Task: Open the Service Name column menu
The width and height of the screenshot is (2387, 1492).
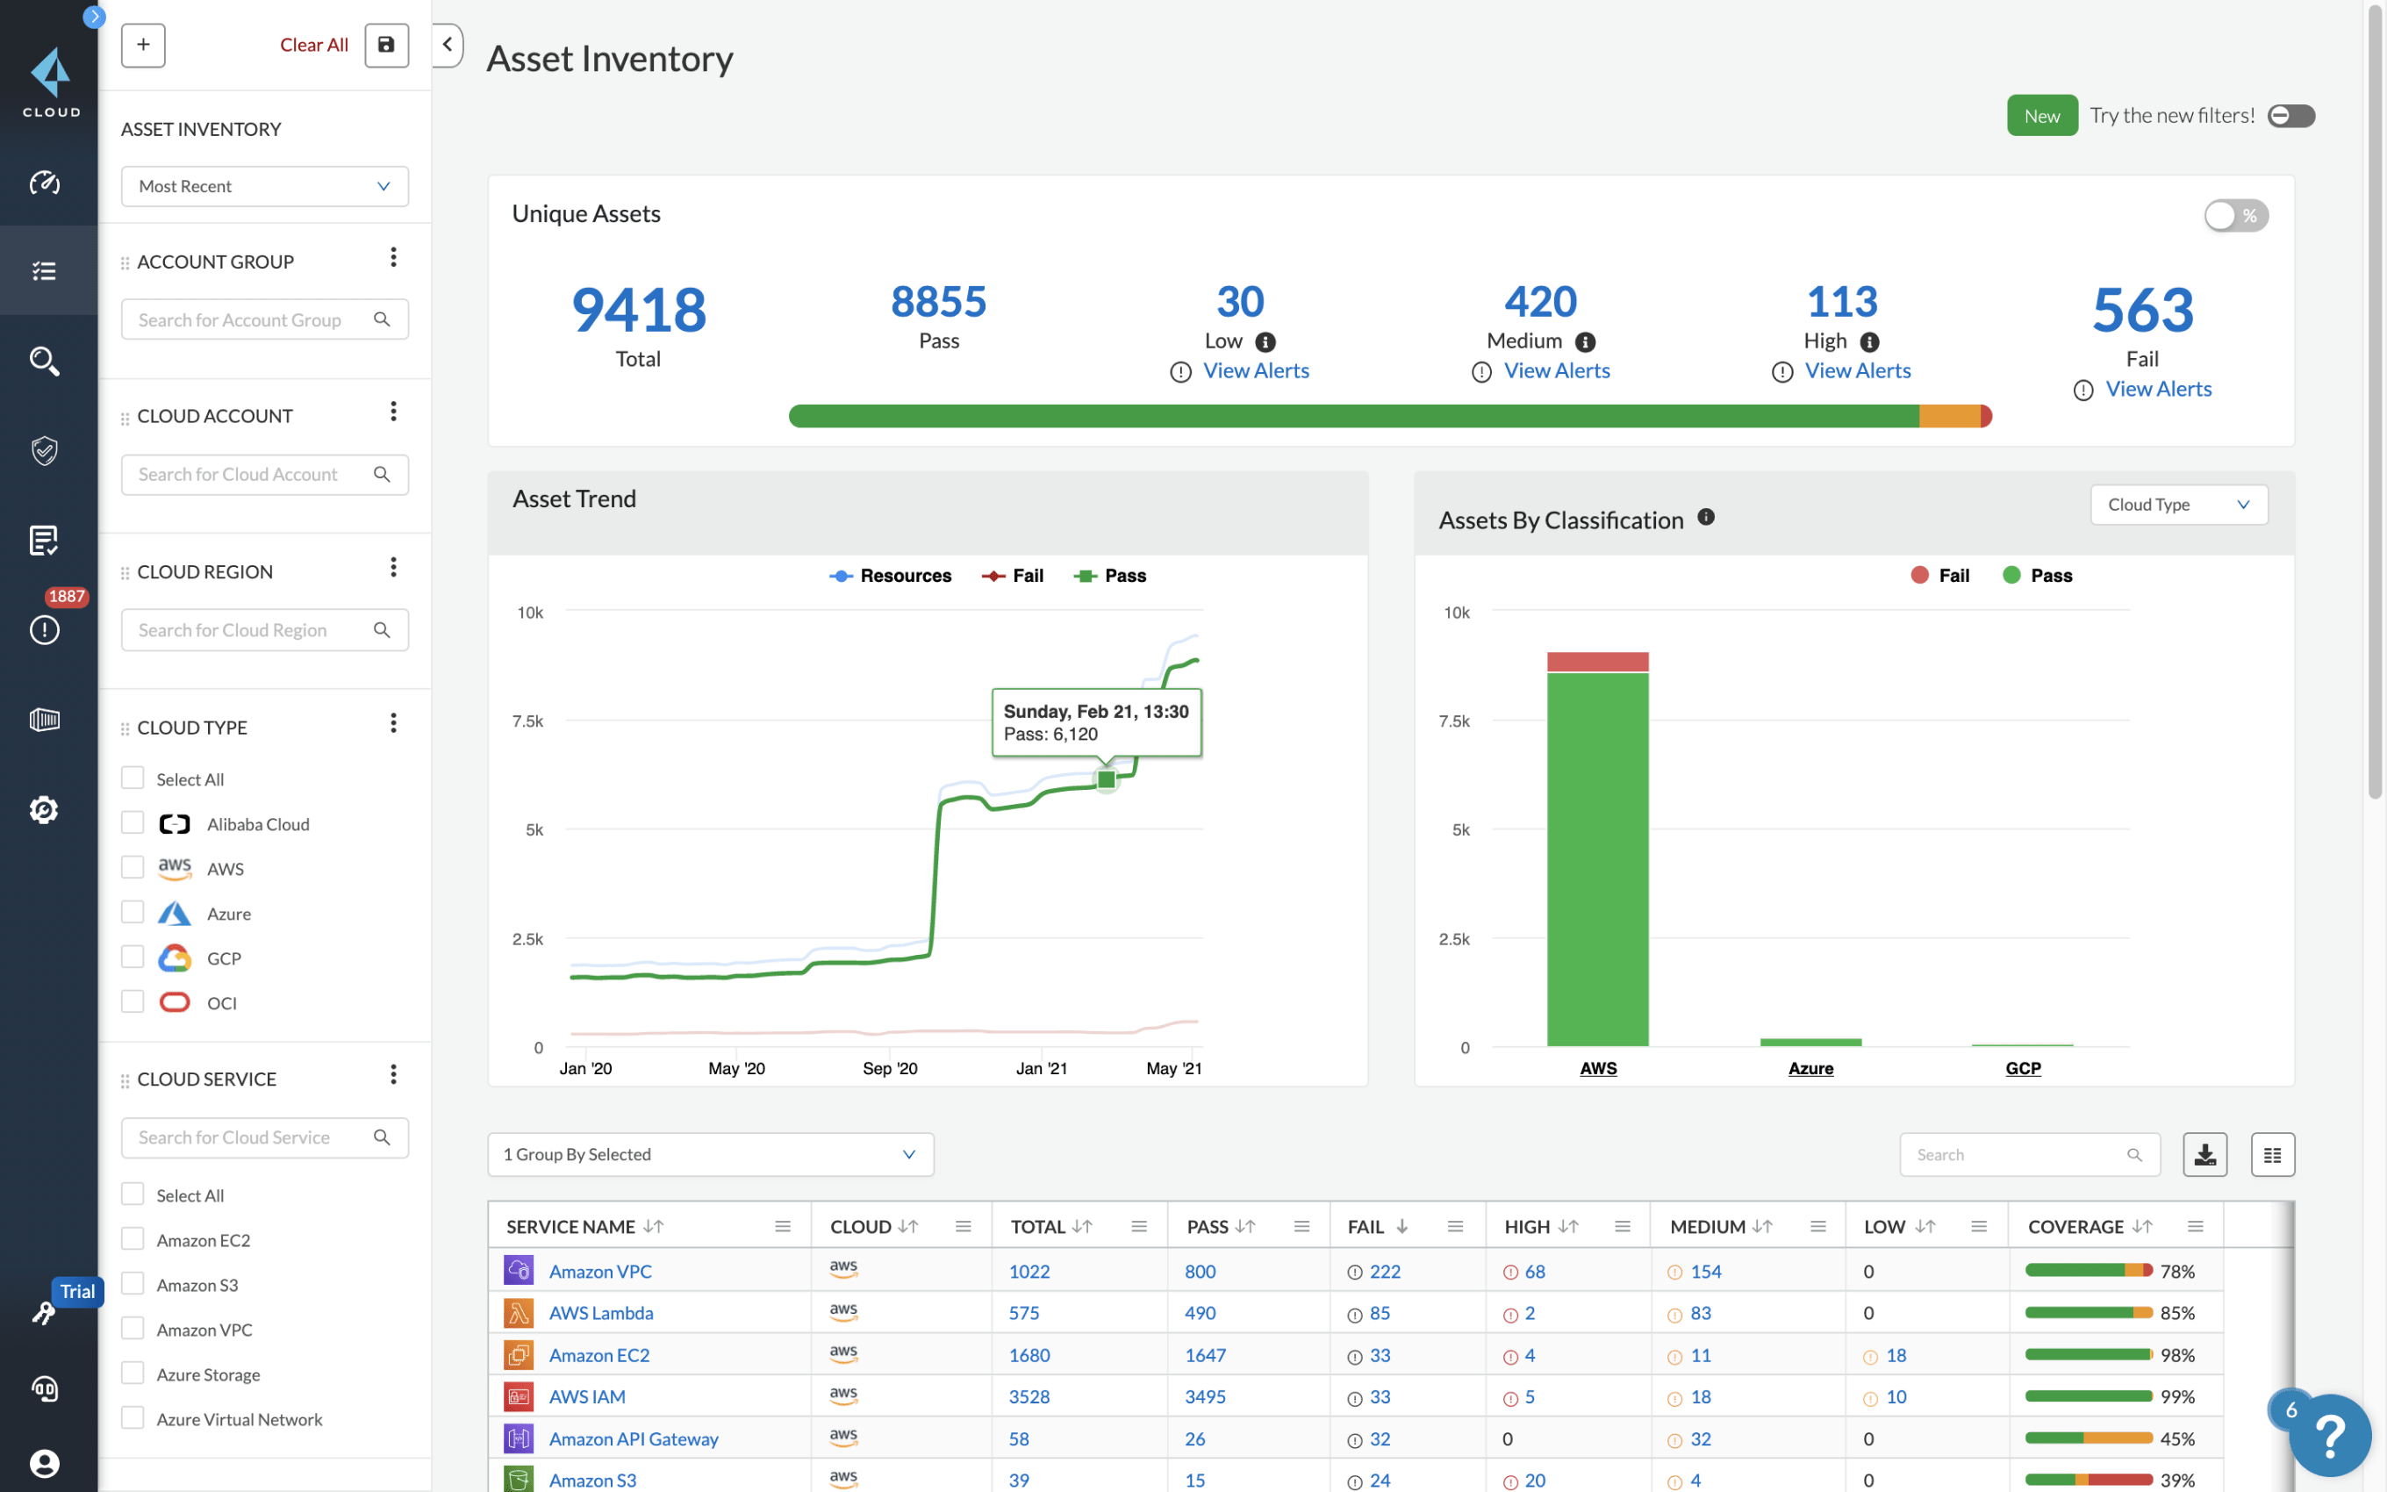Action: [782, 1227]
